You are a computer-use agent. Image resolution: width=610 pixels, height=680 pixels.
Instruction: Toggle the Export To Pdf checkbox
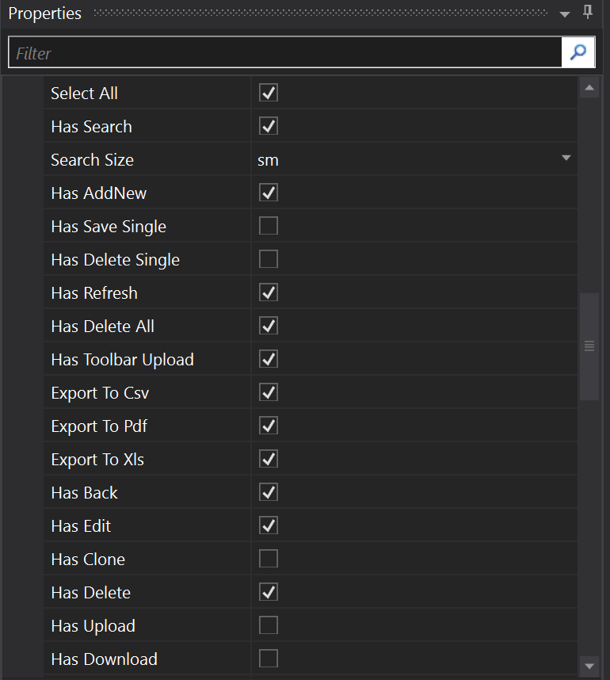pyautogui.click(x=269, y=426)
